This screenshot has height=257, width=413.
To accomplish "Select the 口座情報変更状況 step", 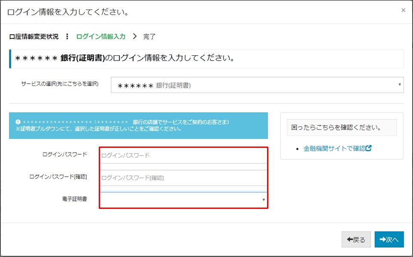I will coord(34,37).
